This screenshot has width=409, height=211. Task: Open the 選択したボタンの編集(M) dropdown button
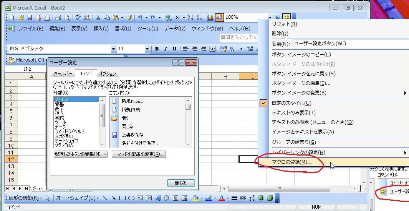[81, 154]
